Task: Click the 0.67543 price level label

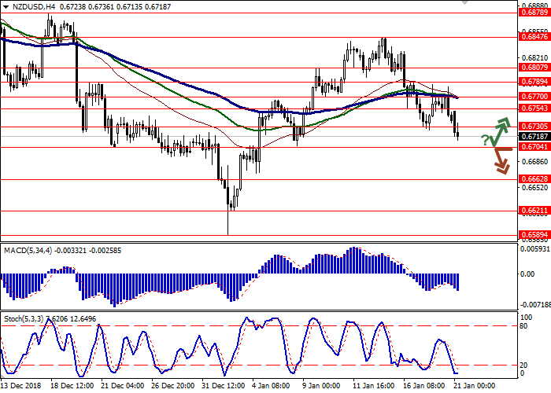Action: [533, 108]
